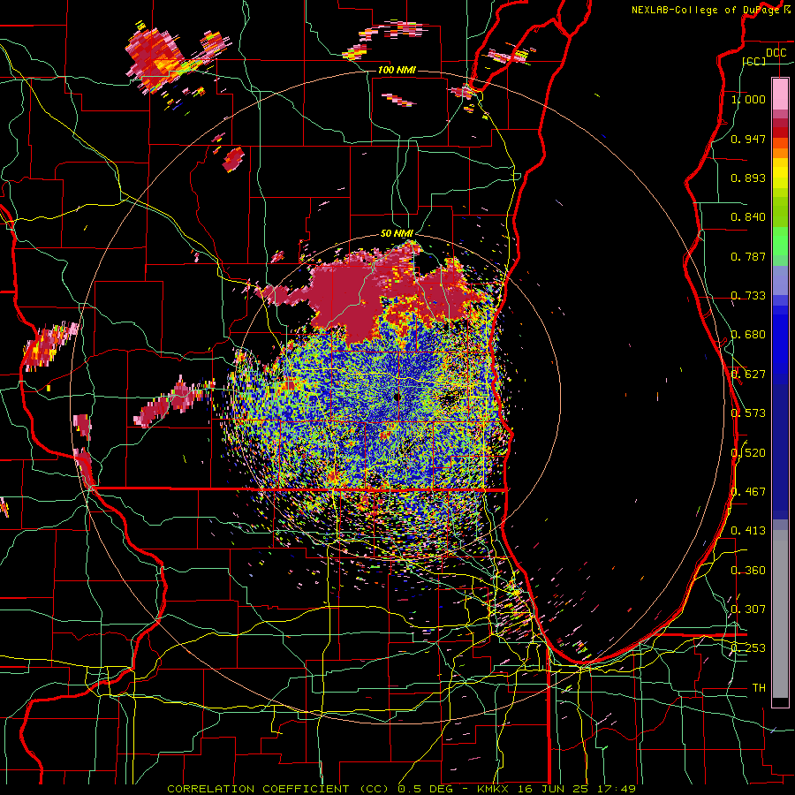
Task: Click the 0.307 colorbar value
Action: tap(748, 609)
